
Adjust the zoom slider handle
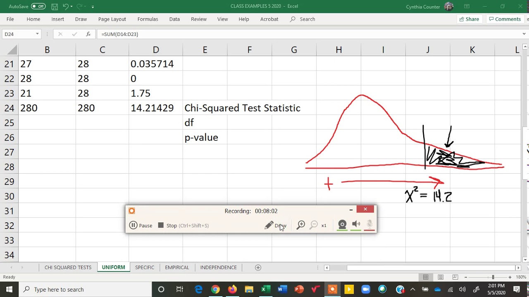pos(493,277)
